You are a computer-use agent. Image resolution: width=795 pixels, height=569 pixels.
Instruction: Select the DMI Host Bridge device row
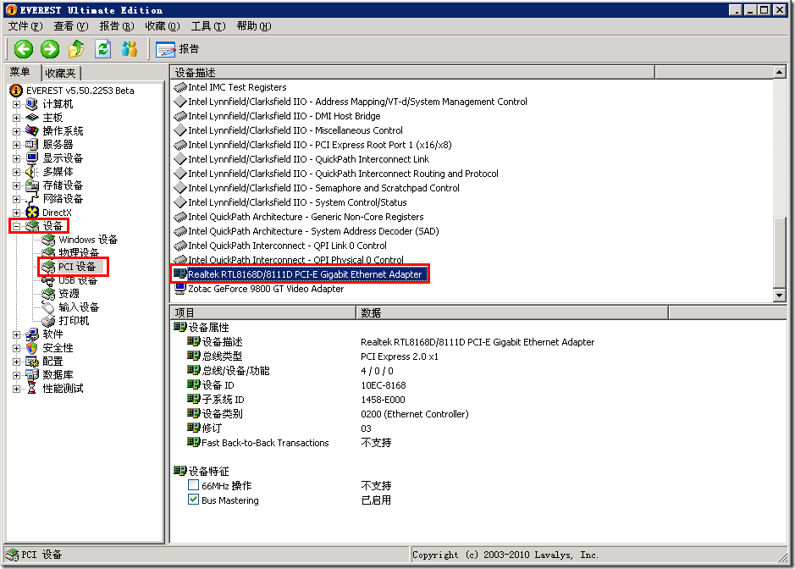click(284, 116)
